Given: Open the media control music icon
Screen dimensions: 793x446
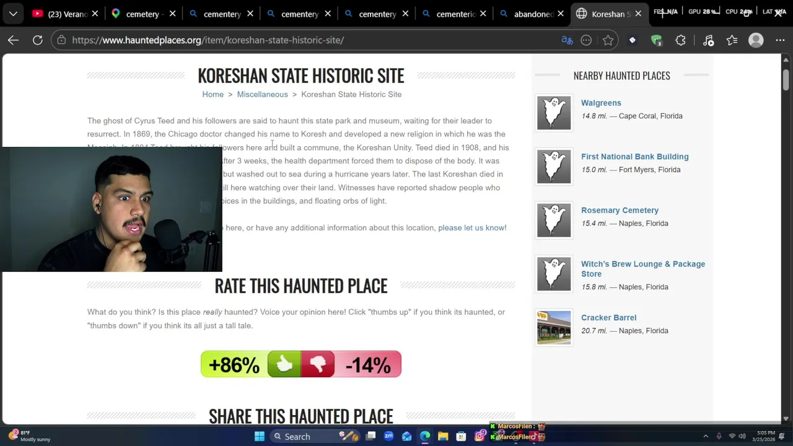Looking at the screenshot, I should 708,40.
